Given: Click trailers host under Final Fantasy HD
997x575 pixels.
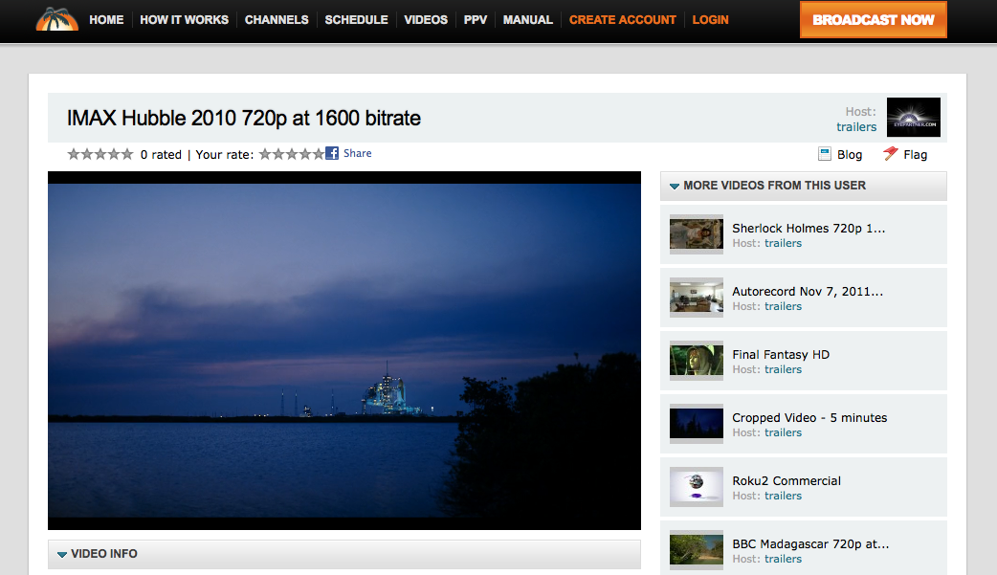Looking at the screenshot, I should (x=783, y=369).
